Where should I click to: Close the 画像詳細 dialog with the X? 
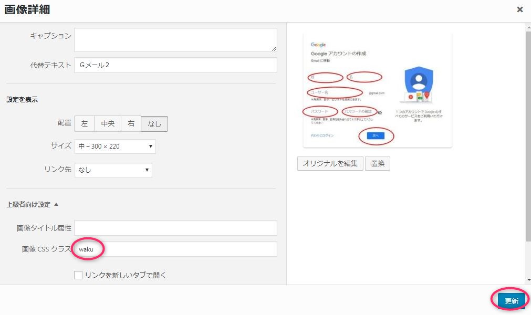(x=520, y=9)
